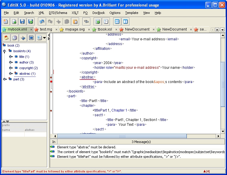Switch to the tbook.xsl tab
Image resolution: width=227 pixels, height=175 pixels.
pos(105,29)
